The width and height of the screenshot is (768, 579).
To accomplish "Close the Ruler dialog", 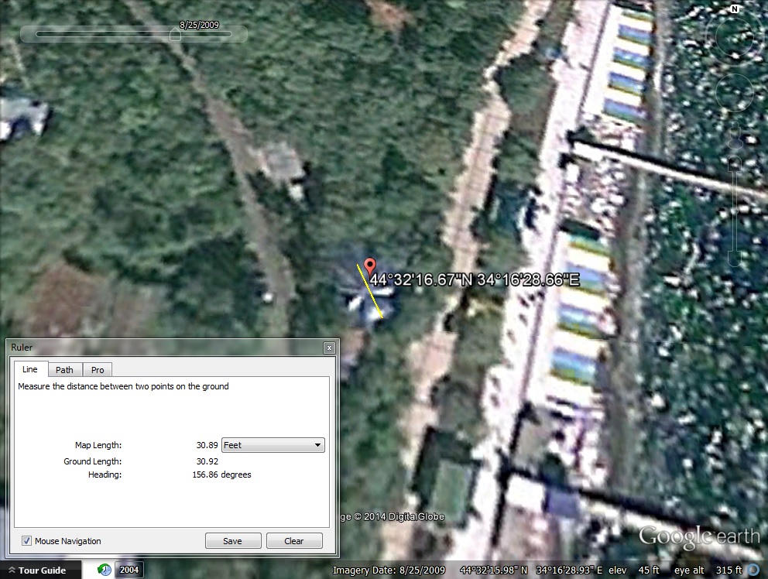I will [x=329, y=348].
